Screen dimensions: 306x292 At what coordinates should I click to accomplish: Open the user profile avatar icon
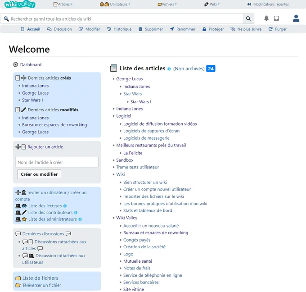[296, 18]
